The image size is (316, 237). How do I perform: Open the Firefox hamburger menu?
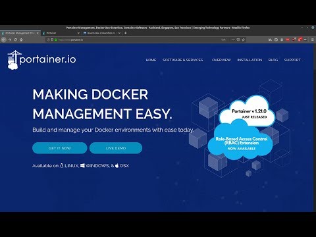click(312, 39)
